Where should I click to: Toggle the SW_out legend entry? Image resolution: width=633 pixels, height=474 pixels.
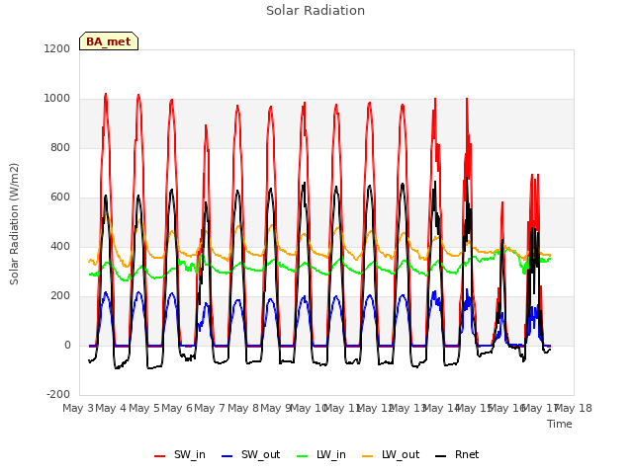[250, 455]
